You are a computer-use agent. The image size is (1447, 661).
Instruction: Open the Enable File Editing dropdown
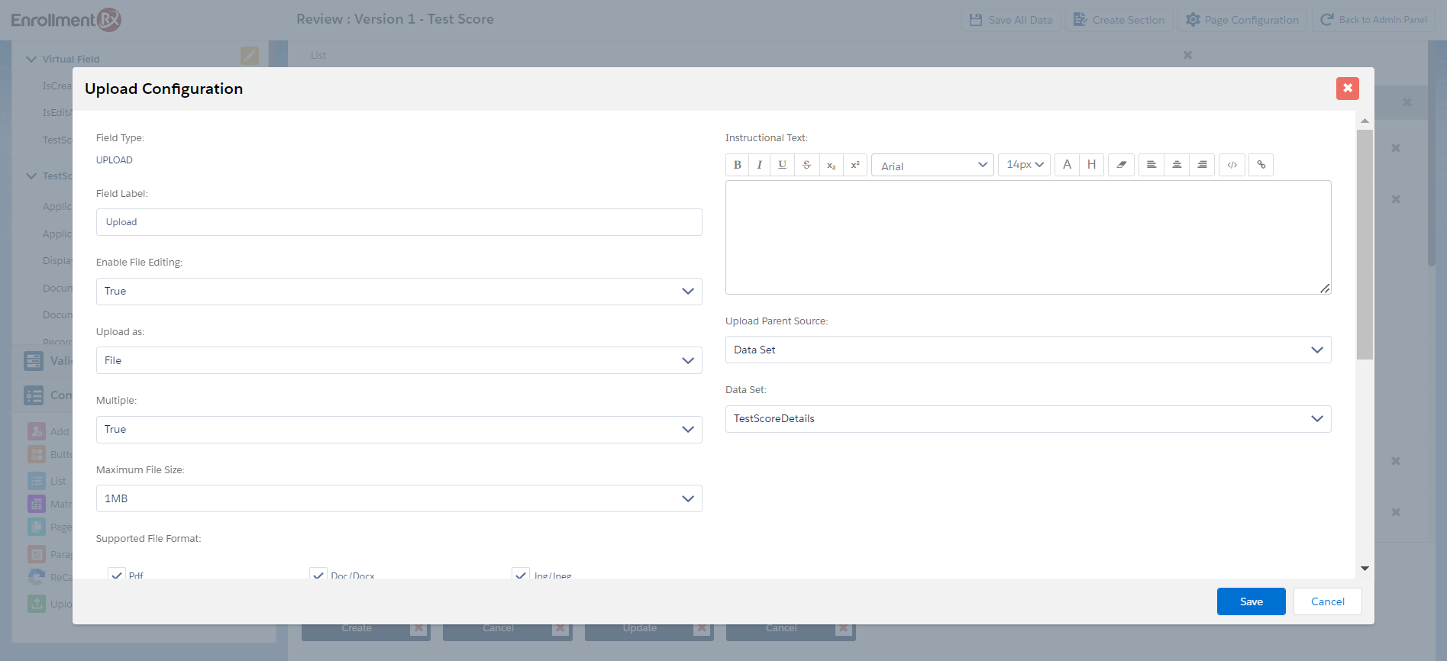tap(399, 292)
